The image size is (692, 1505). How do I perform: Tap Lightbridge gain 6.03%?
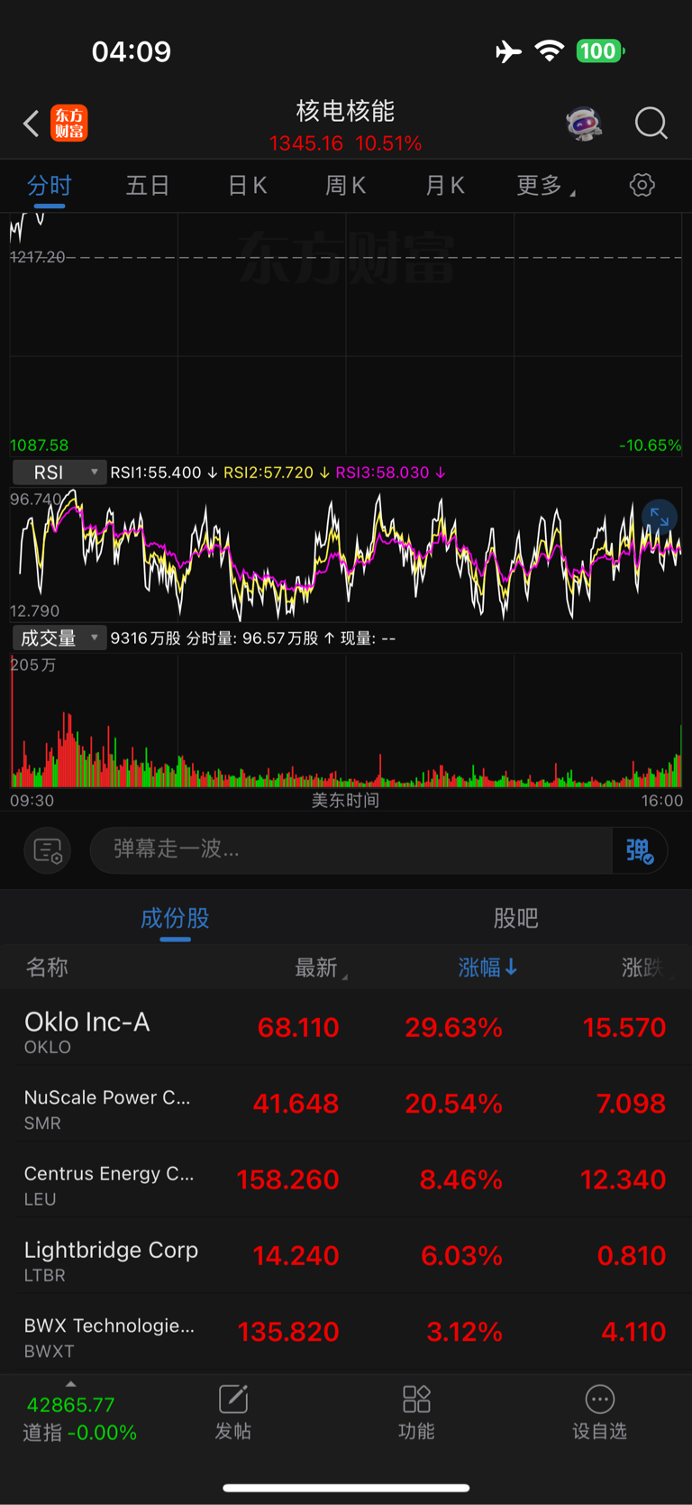(x=461, y=1256)
